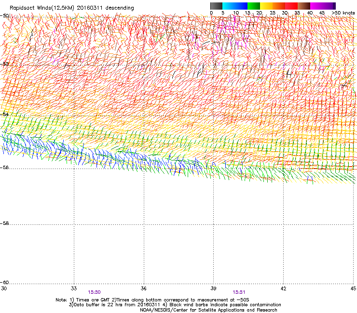The width and height of the screenshot is (357, 313).
Task: Click latitude label -60
Action: (x=4, y=283)
